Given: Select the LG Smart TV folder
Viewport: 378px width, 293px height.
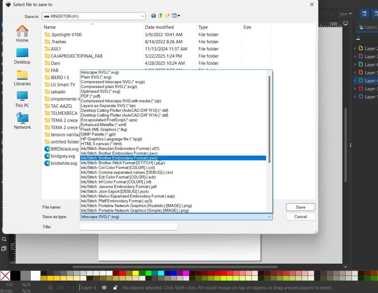Looking at the screenshot, I should pos(60,84).
